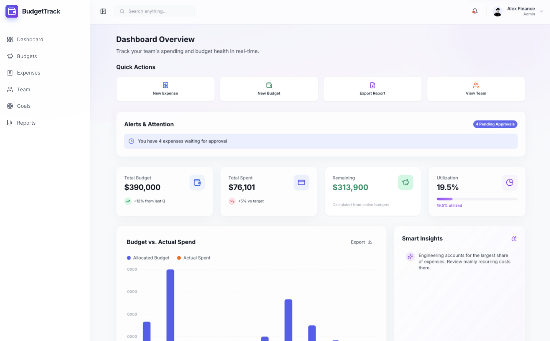
Task: Open Reports in the sidebar
Action: click(x=45, y=123)
